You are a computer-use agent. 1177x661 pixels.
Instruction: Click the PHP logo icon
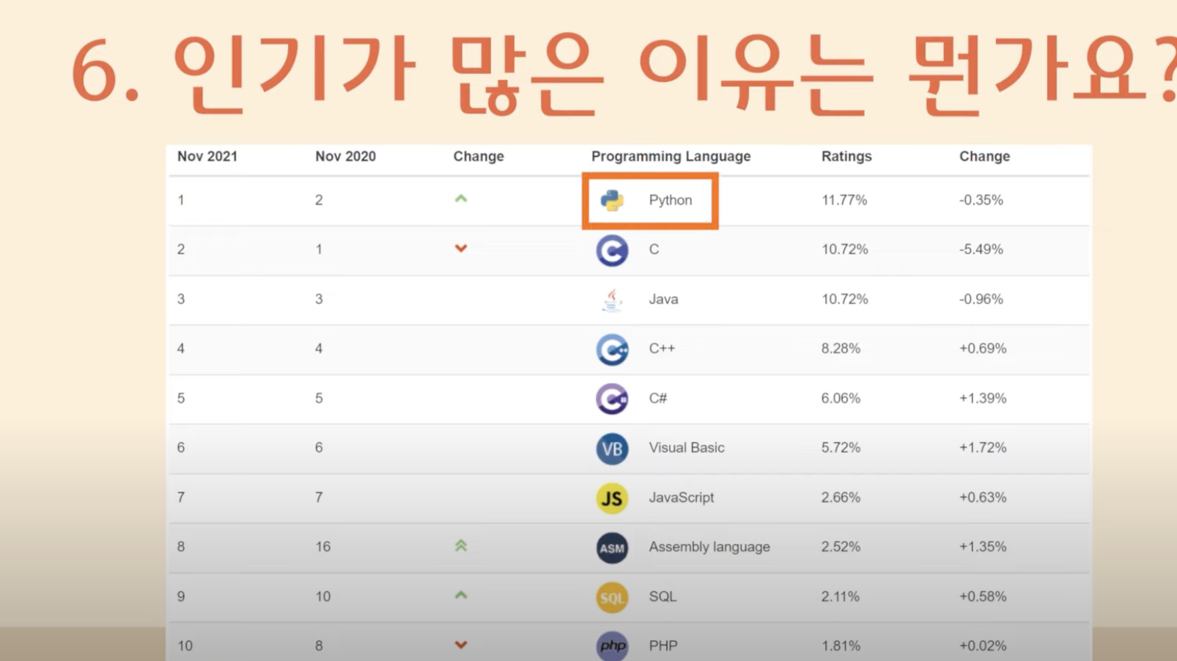point(612,646)
